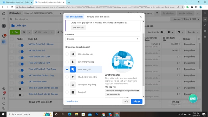Click the people icon for Quảng cáo ứng dụng
The image size is (208, 117).
[x=73, y=84]
